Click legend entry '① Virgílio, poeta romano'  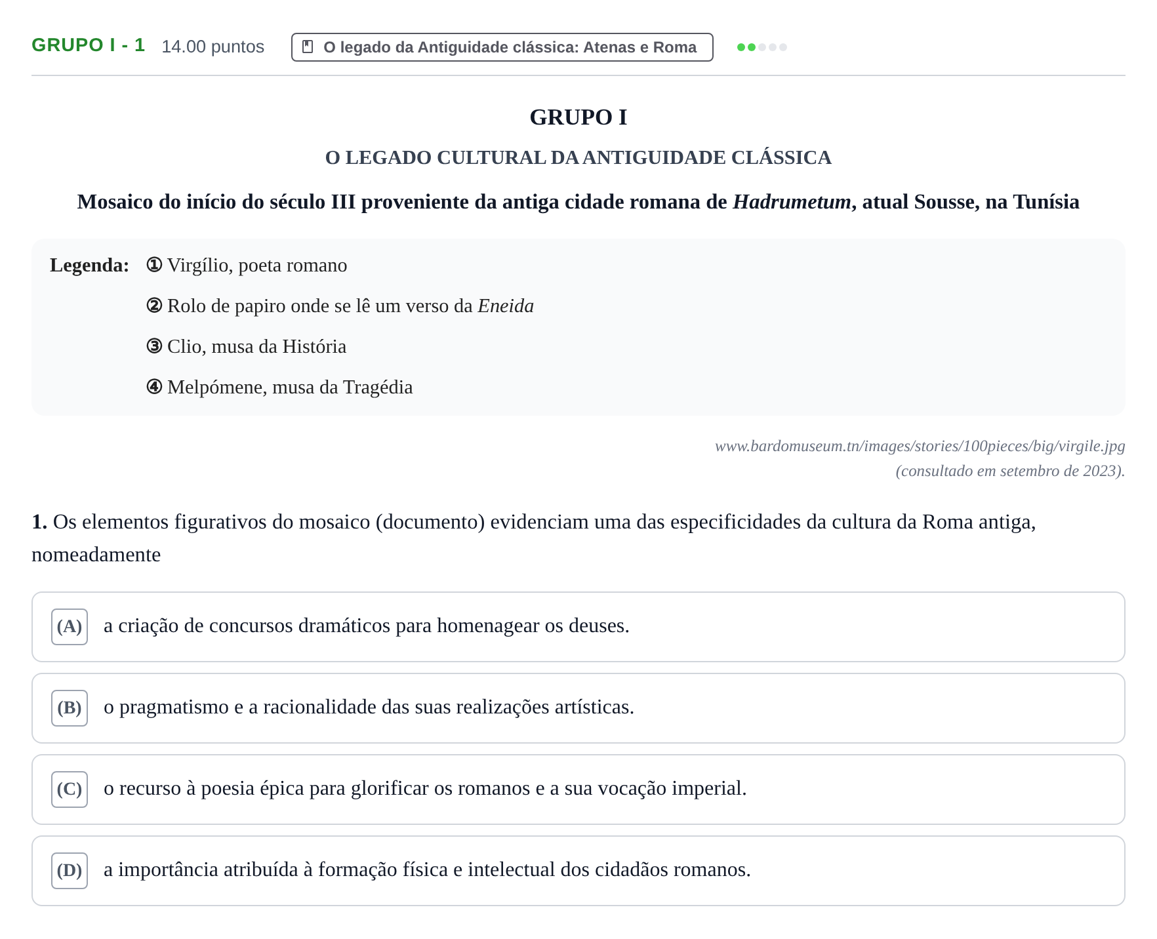tap(247, 265)
